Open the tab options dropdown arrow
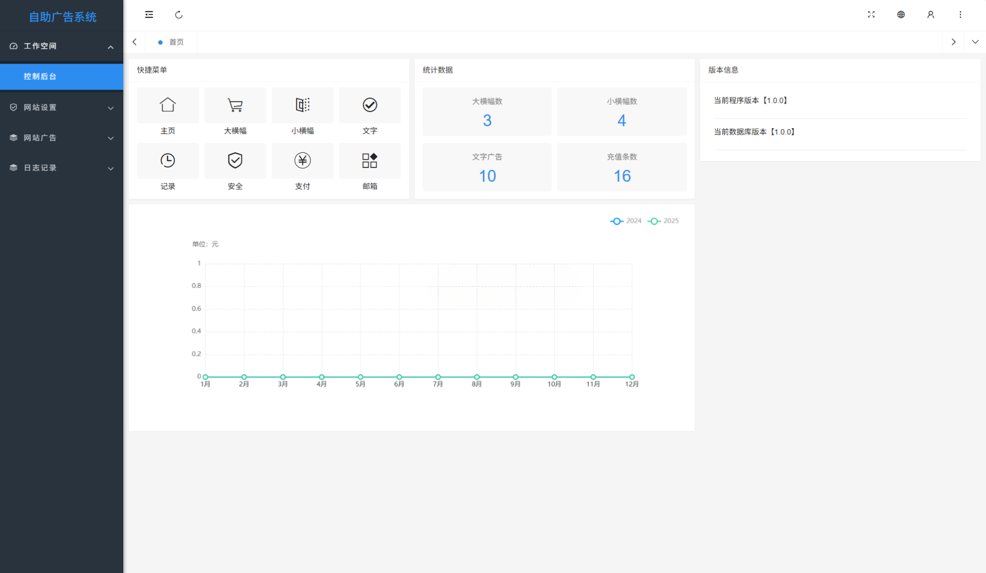This screenshot has height=573, width=986. click(975, 42)
